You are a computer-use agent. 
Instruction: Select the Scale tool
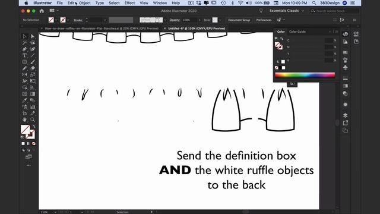click(33, 75)
